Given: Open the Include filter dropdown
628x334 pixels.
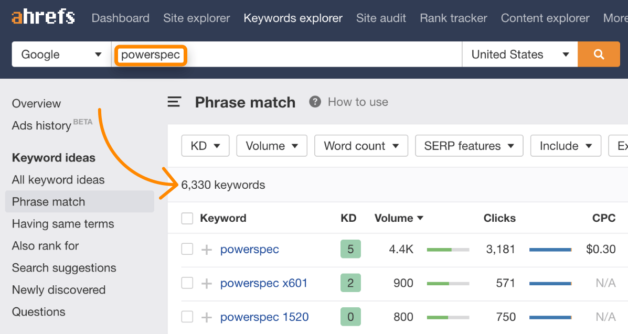Looking at the screenshot, I should click(x=566, y=146).
